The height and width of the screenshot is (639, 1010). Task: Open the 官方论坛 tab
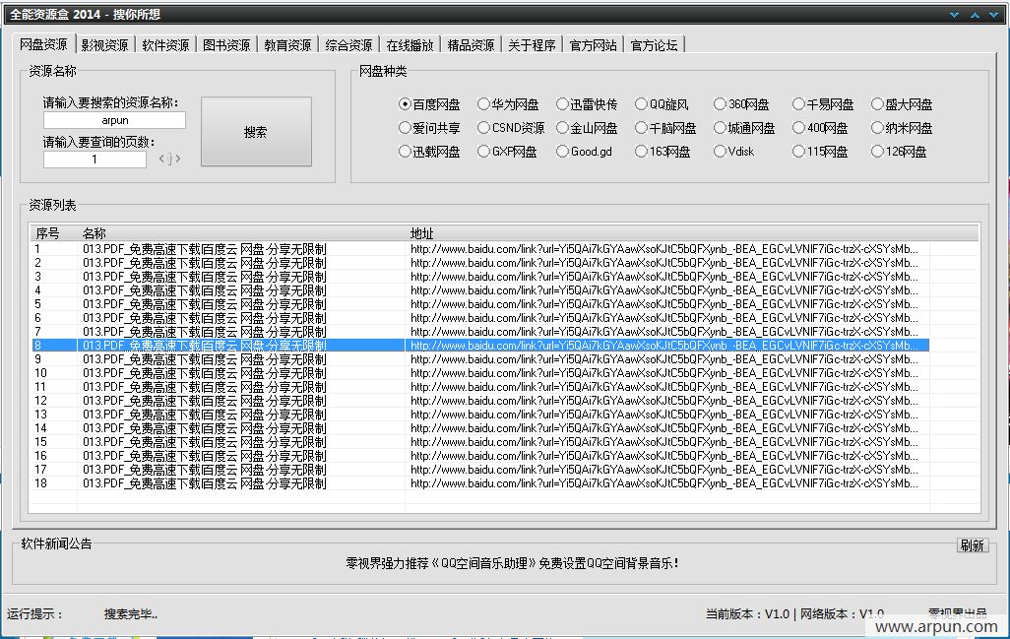[x=652, y=43]
